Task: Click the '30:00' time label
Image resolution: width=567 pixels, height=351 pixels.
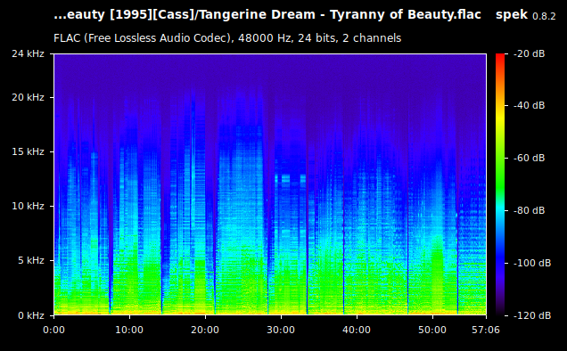Action: pyautogui.click(x=281, y=330)
